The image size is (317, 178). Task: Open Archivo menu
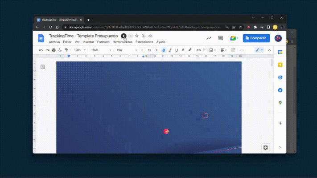coord(54,42)
